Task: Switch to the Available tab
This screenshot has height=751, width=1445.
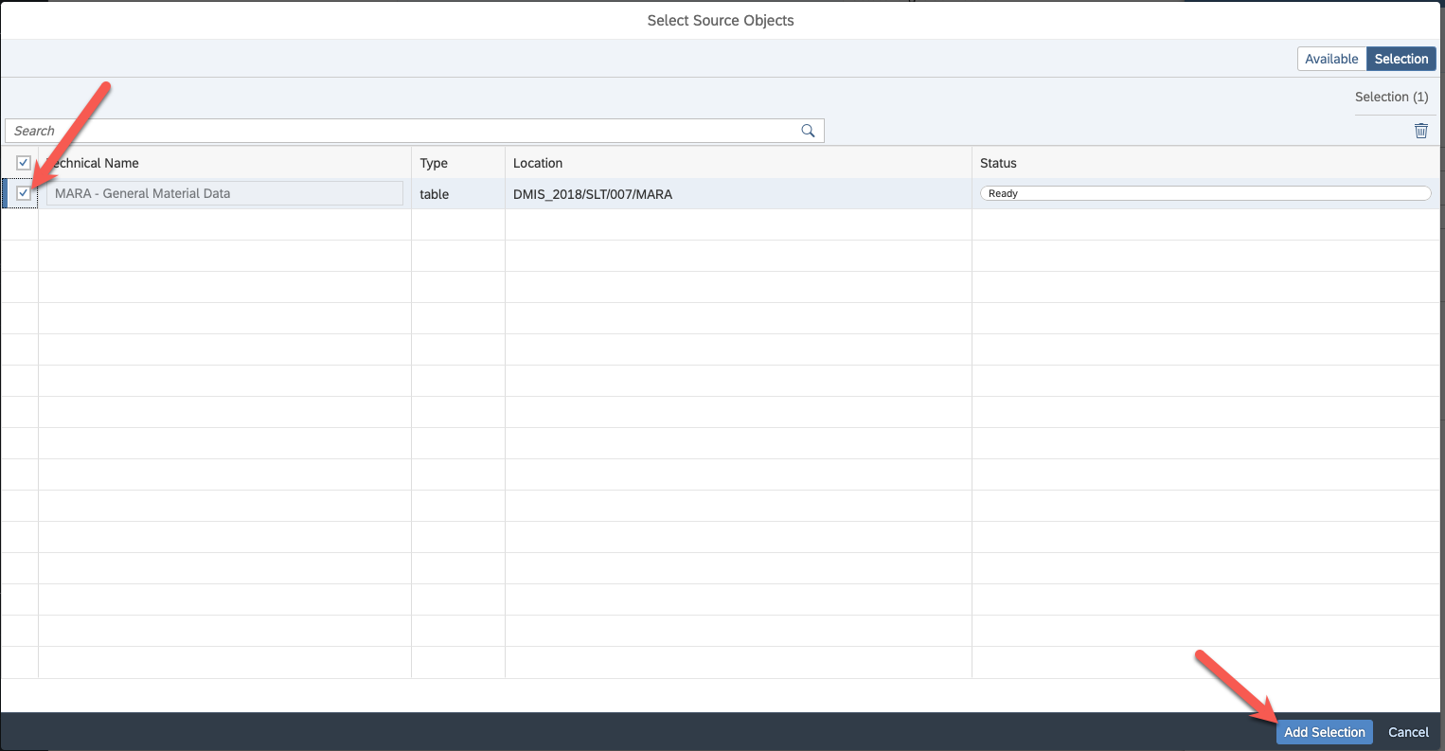Action: click(x=1331, y=59)
